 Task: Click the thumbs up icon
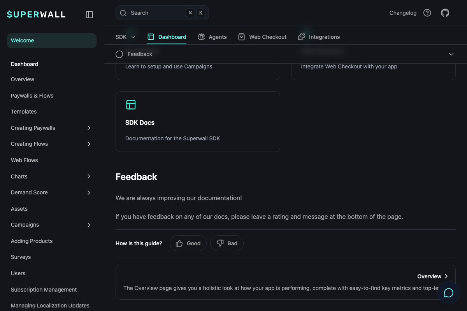tap(179, 243)
